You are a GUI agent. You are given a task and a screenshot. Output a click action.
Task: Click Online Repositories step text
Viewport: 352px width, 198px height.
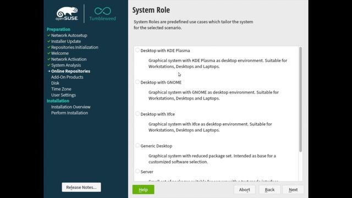coord(71,71)
